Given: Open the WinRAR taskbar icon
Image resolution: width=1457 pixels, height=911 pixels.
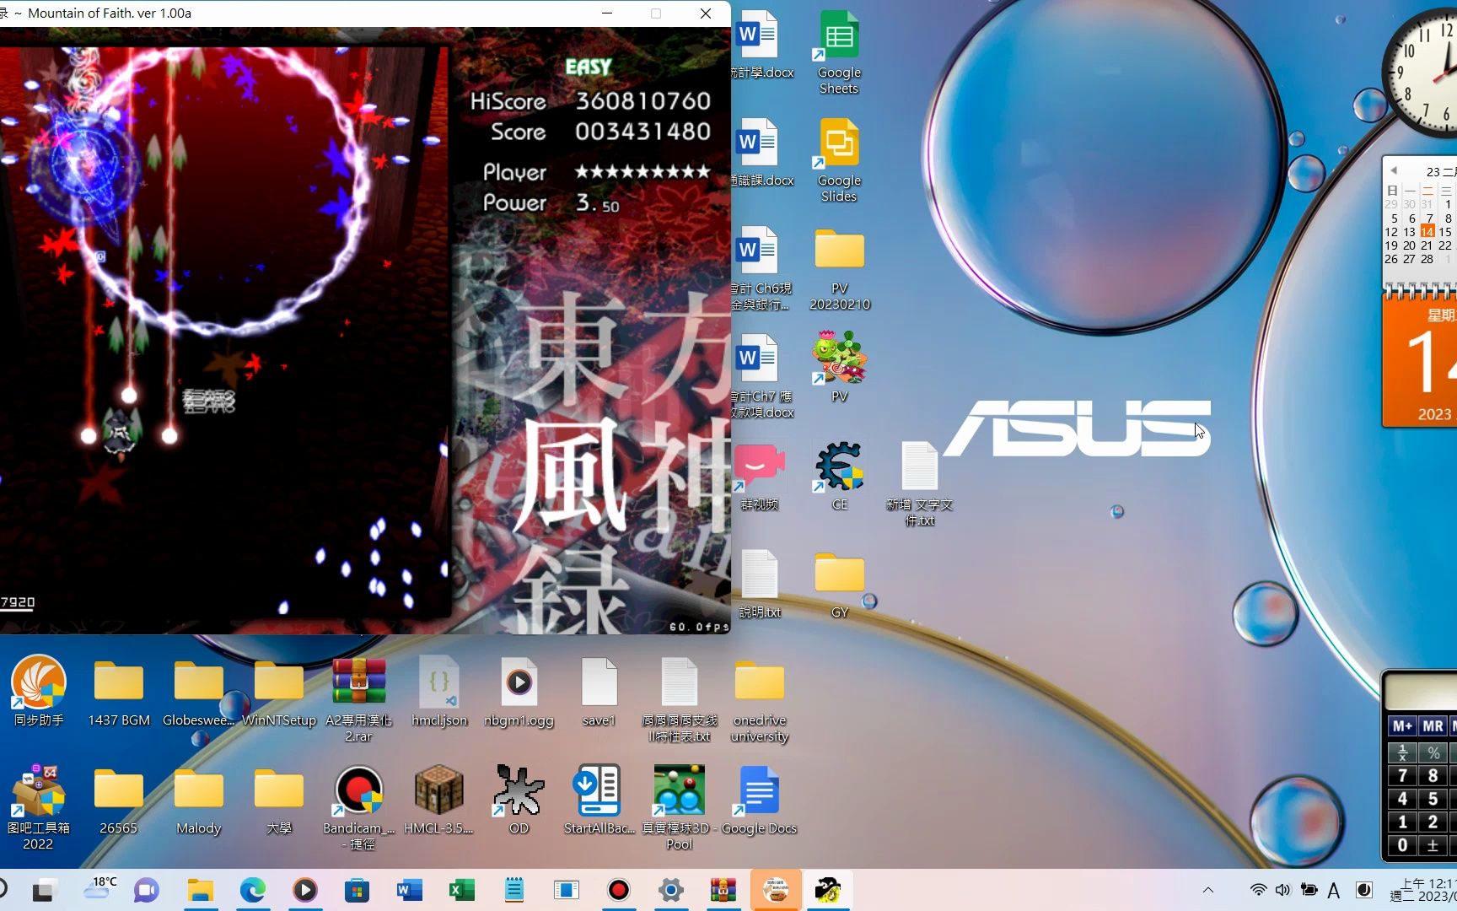Looking at the screenshot, I should tap(723, 890).
